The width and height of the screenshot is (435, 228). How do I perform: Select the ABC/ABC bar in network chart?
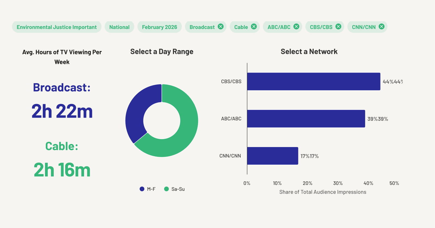306,119
